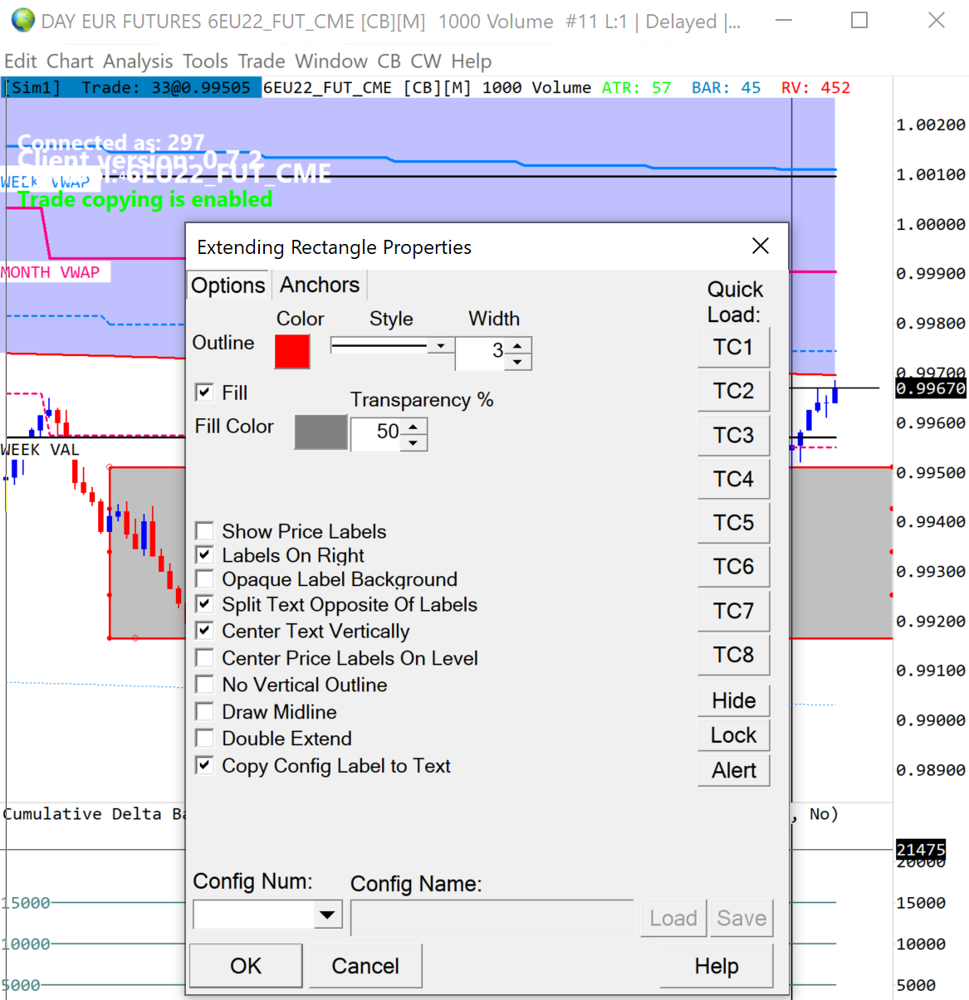969x1000 pixels.
Task: Click the Transparency % input field
Action: (377, 433)
